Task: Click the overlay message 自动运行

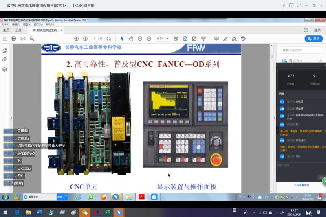Action: (x=24, y=168)
